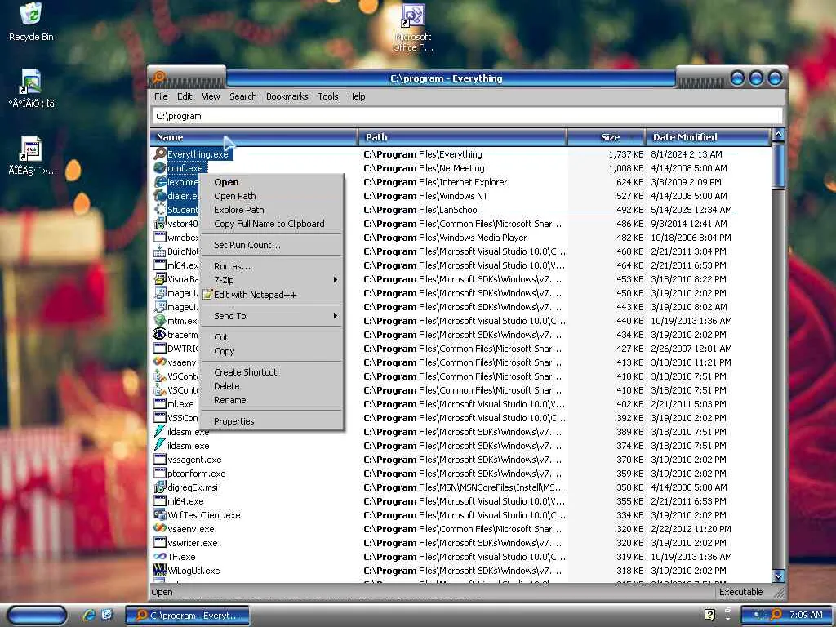Click the Everything magnifier icon in title bar
Screen dimensions: 836x627
click(159, 78)
